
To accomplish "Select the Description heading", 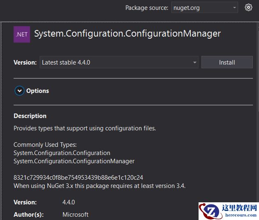I will coord(30,116).
